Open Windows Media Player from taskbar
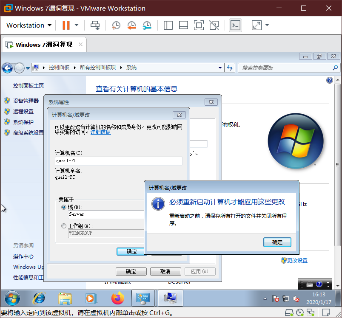 pyautogui.click(x=91, y=298)
